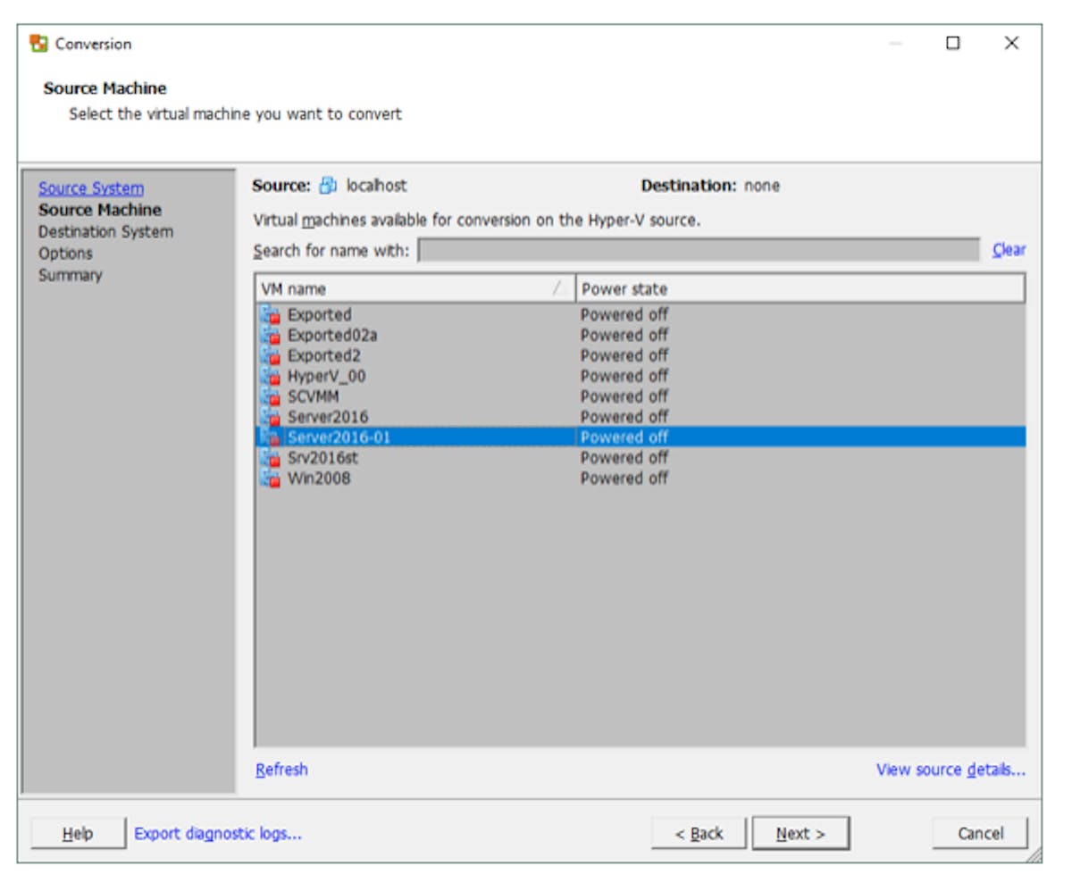The image size is (1072, 891).
Task: Open Export diagnostic logs link
Action: pos(218,834)
